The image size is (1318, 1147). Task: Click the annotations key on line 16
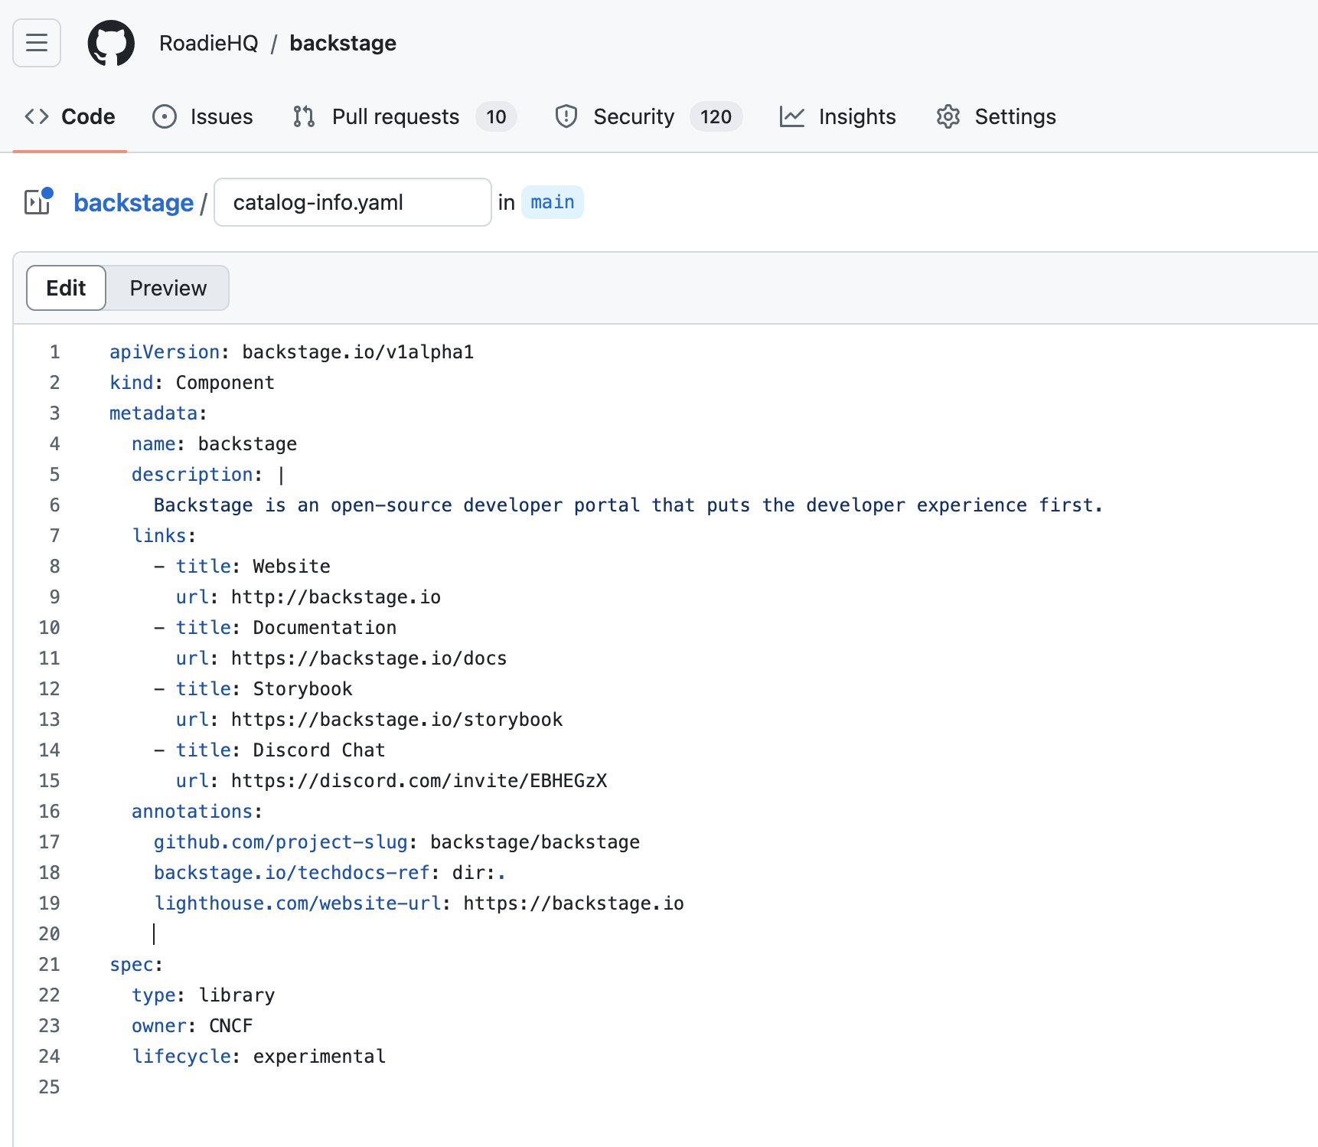pyautogui.click(x=192, y=812)
